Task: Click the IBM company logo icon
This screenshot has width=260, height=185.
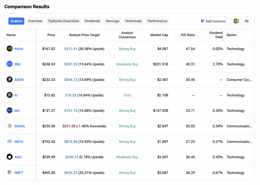Action: click(9, 64)
